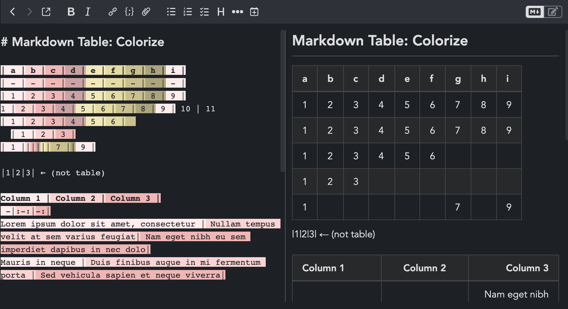Open the more formatting options menu
This screenshot has width=568, height=309.
coord(238,12)
